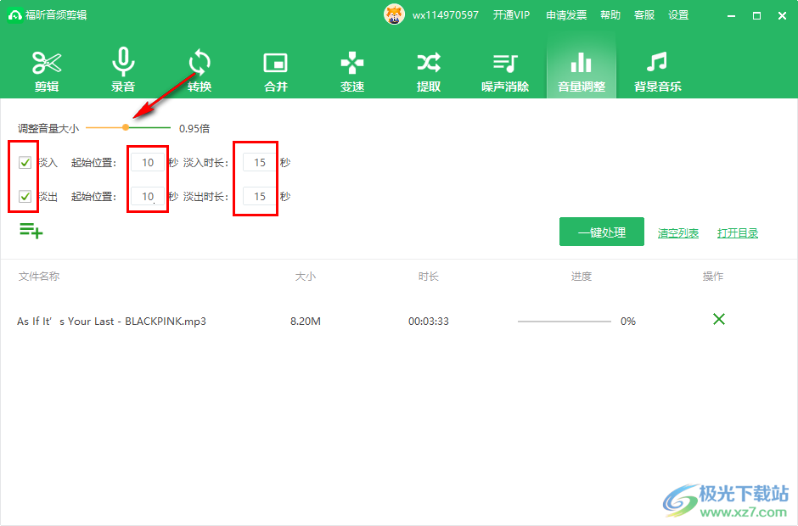Open the 噪声消除 noise removal tool
The height and width of the screenshot is (526, 798).
click(x=505, y=70)
